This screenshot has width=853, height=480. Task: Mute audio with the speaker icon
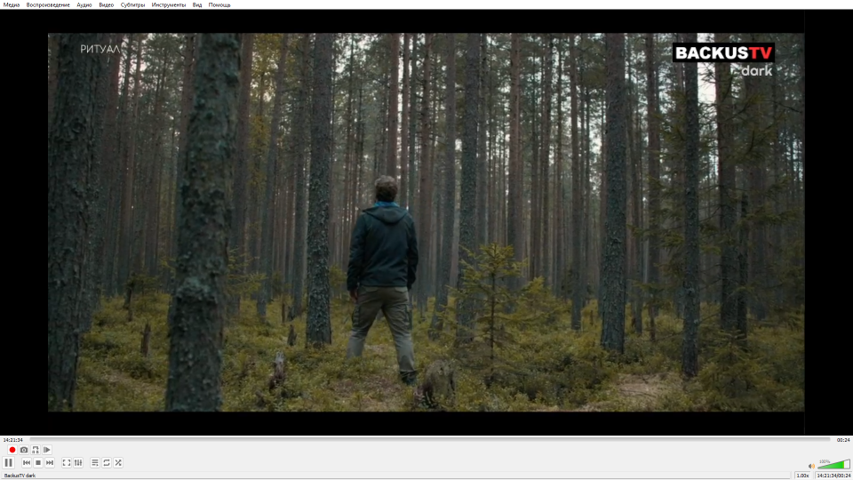tap(811, 466)
